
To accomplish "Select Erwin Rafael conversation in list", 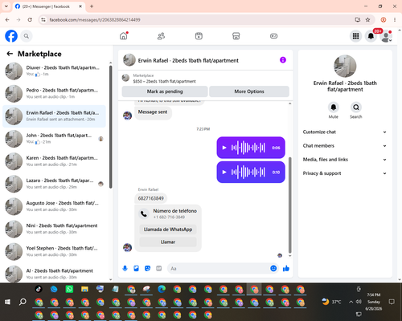I will pos(54,116).
